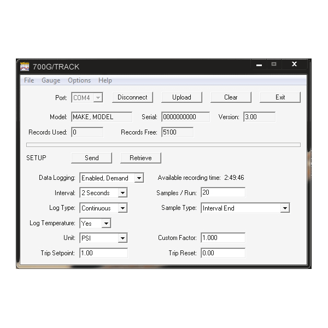
Task: Click the Clear button
Action: point(231,97)
